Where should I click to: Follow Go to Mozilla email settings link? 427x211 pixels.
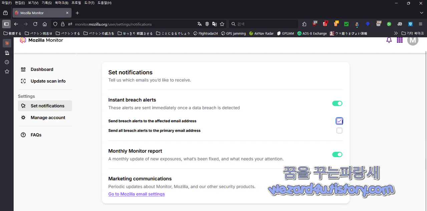pos(136,194)
